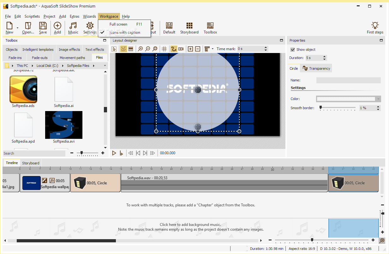Click the Open project icon
Screen dimensions: 389x254
pyautogui.click(x=28, y=28)
